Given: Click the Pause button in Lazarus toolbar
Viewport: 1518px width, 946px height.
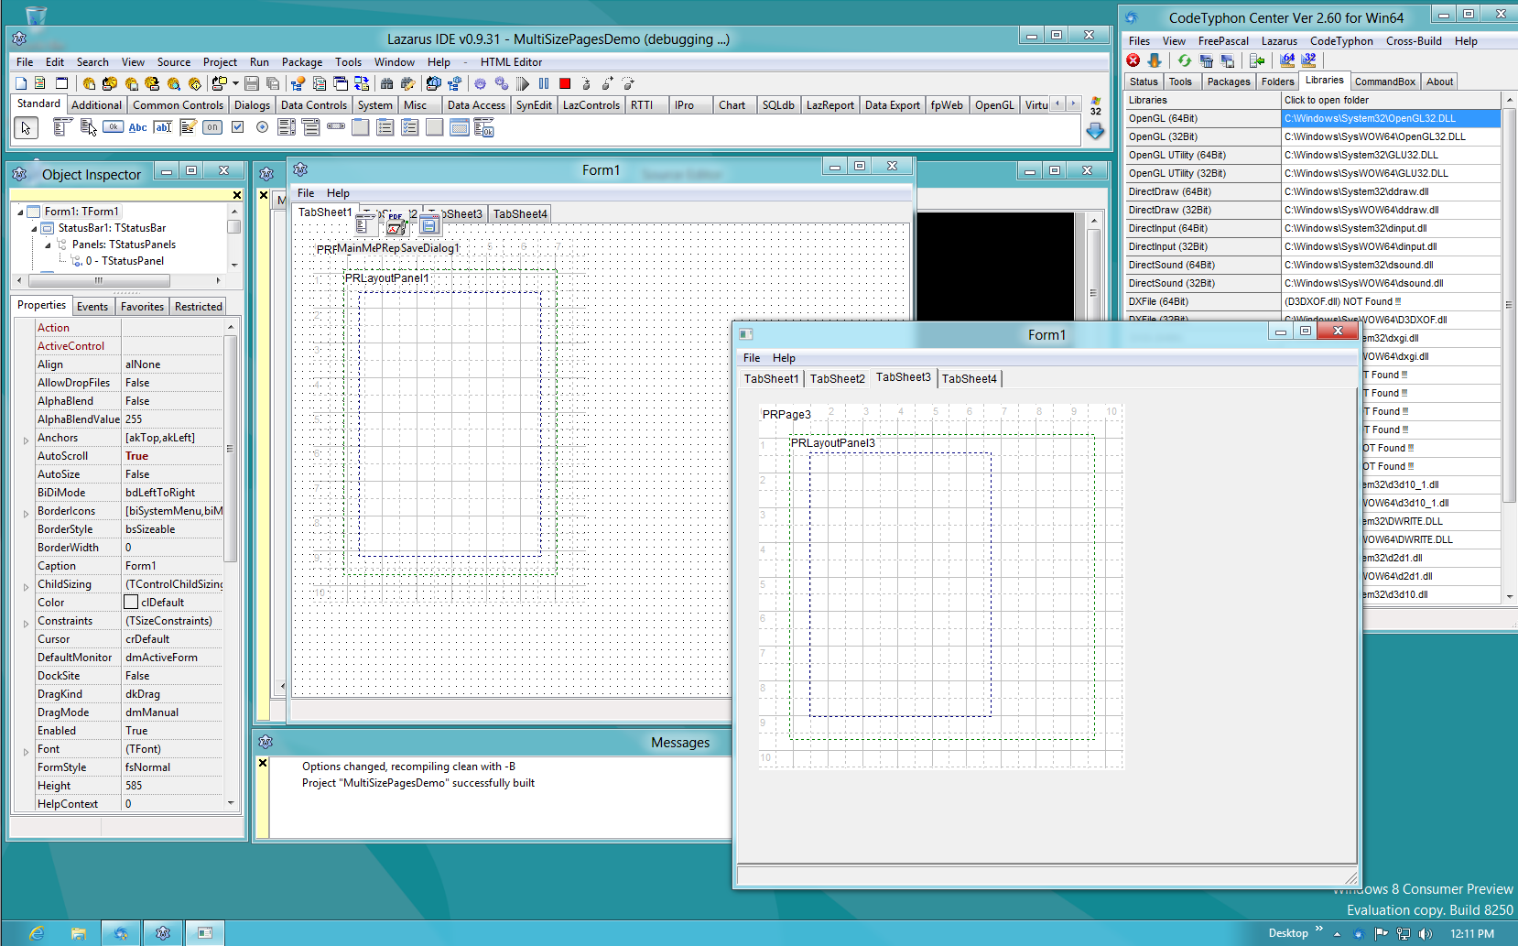Looking at the screenshot, I should [544, 83].
